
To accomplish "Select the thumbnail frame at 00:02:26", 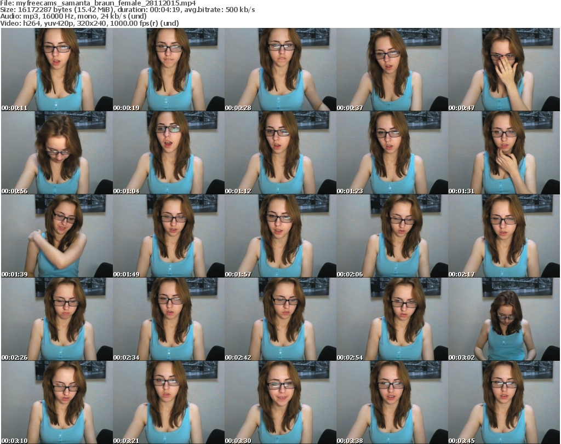I will pyautogui.click(x=57, y=319).
